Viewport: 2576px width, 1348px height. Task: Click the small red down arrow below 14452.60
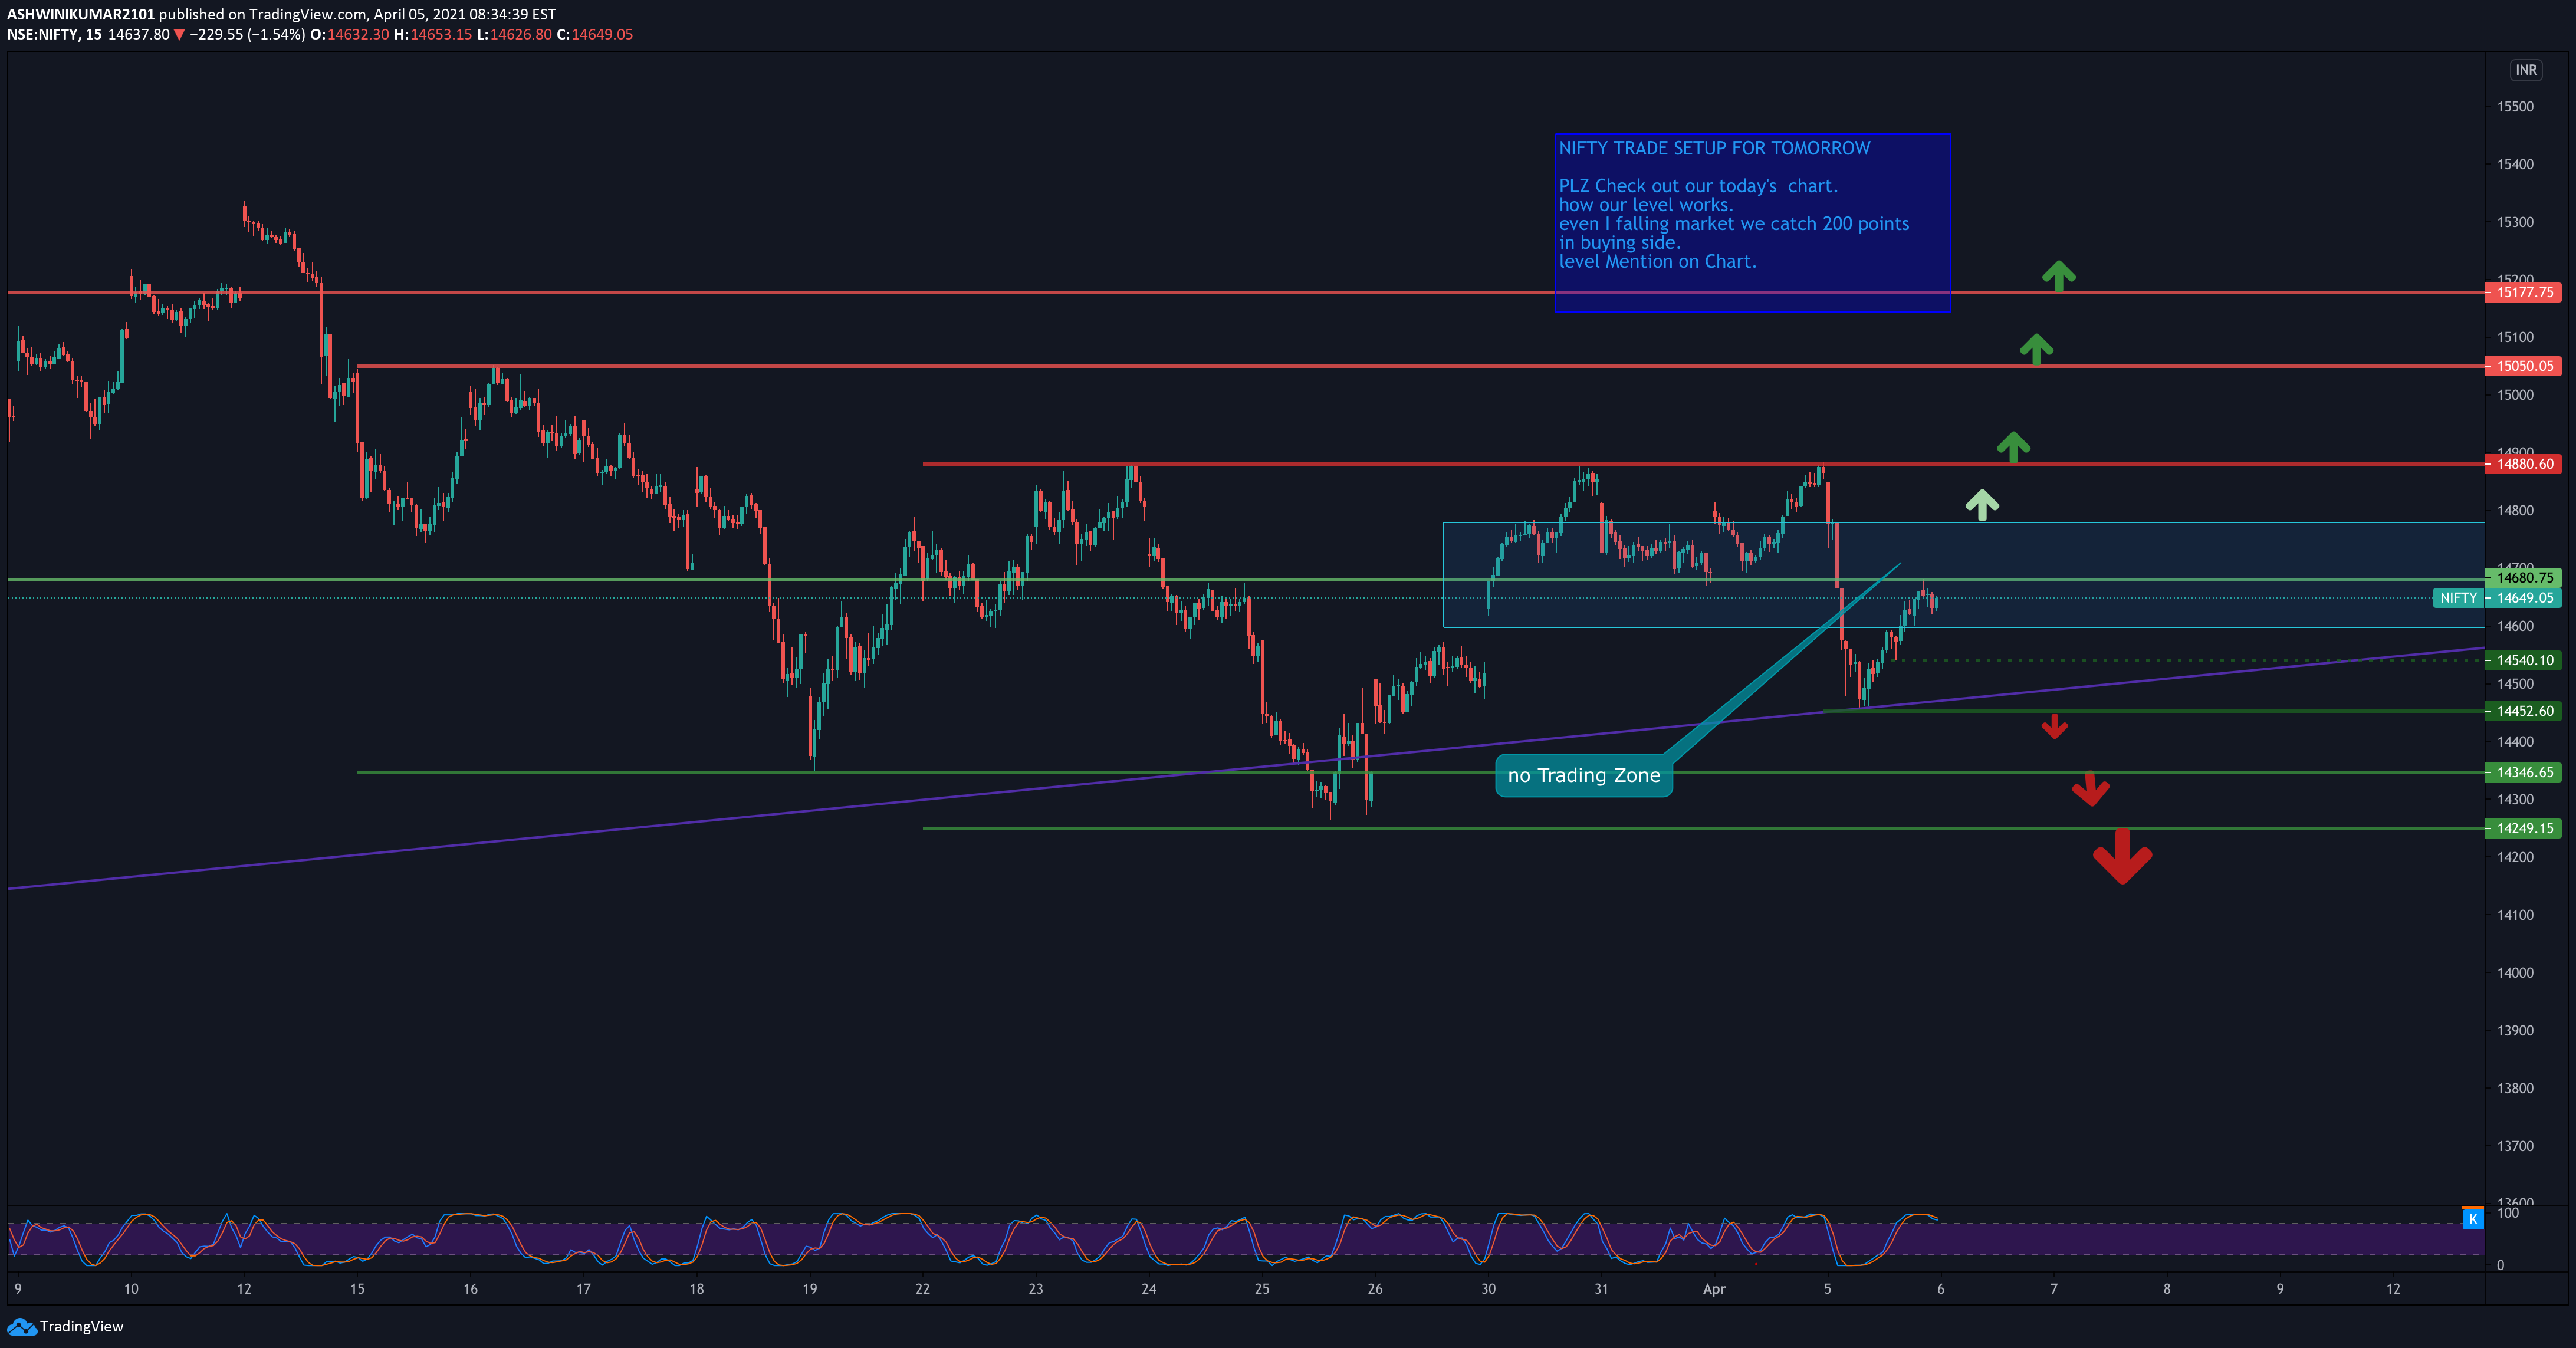2054,727
